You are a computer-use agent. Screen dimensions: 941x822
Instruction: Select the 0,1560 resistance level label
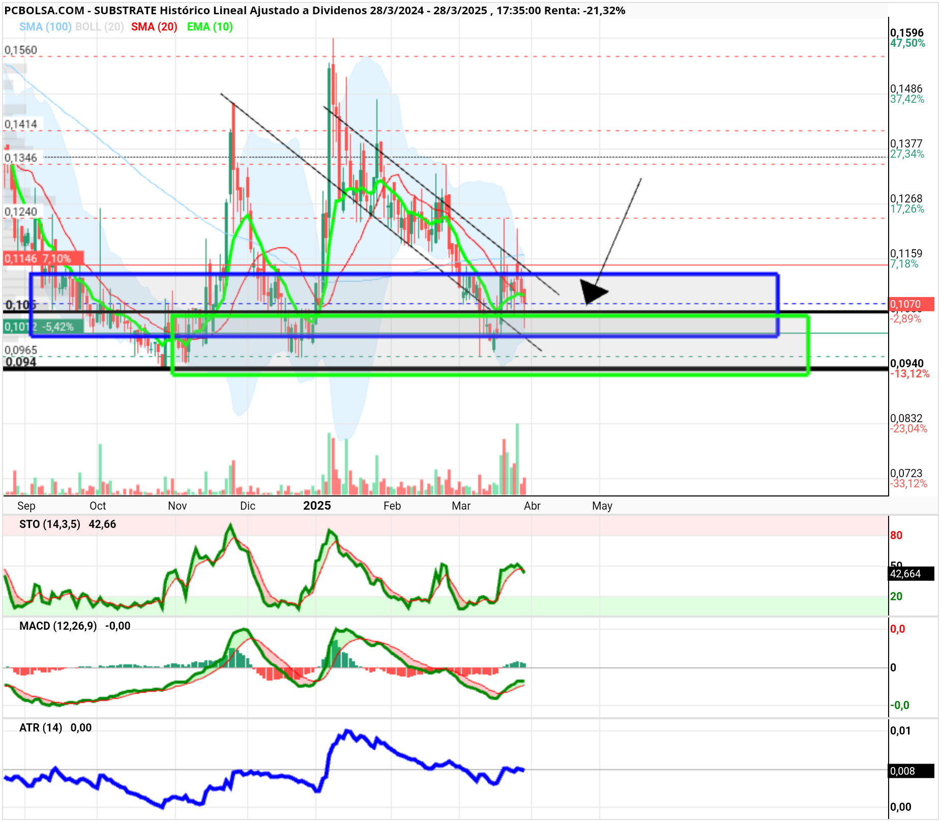click(21, 50)
